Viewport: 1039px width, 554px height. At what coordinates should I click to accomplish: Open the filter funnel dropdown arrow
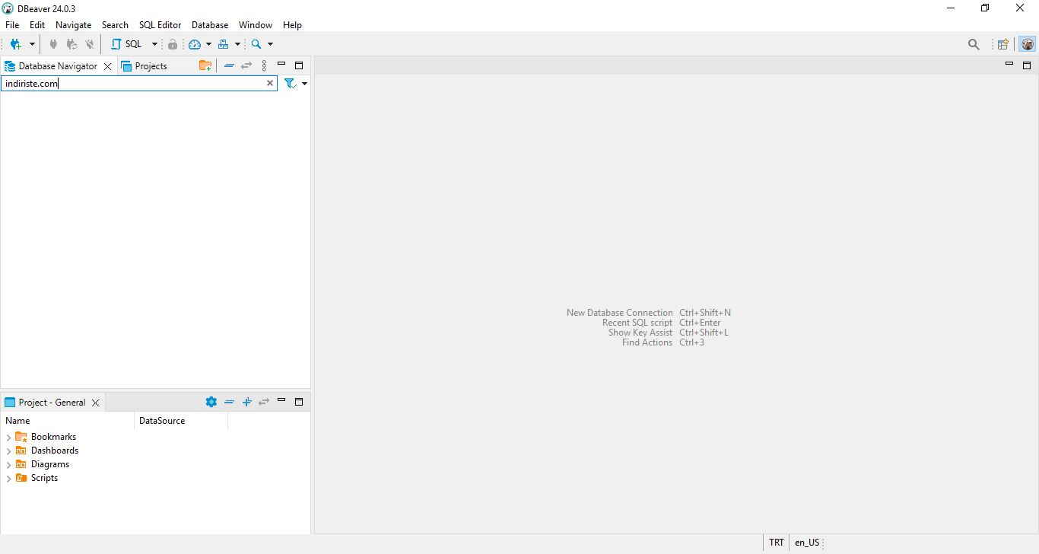coord(304,84)
